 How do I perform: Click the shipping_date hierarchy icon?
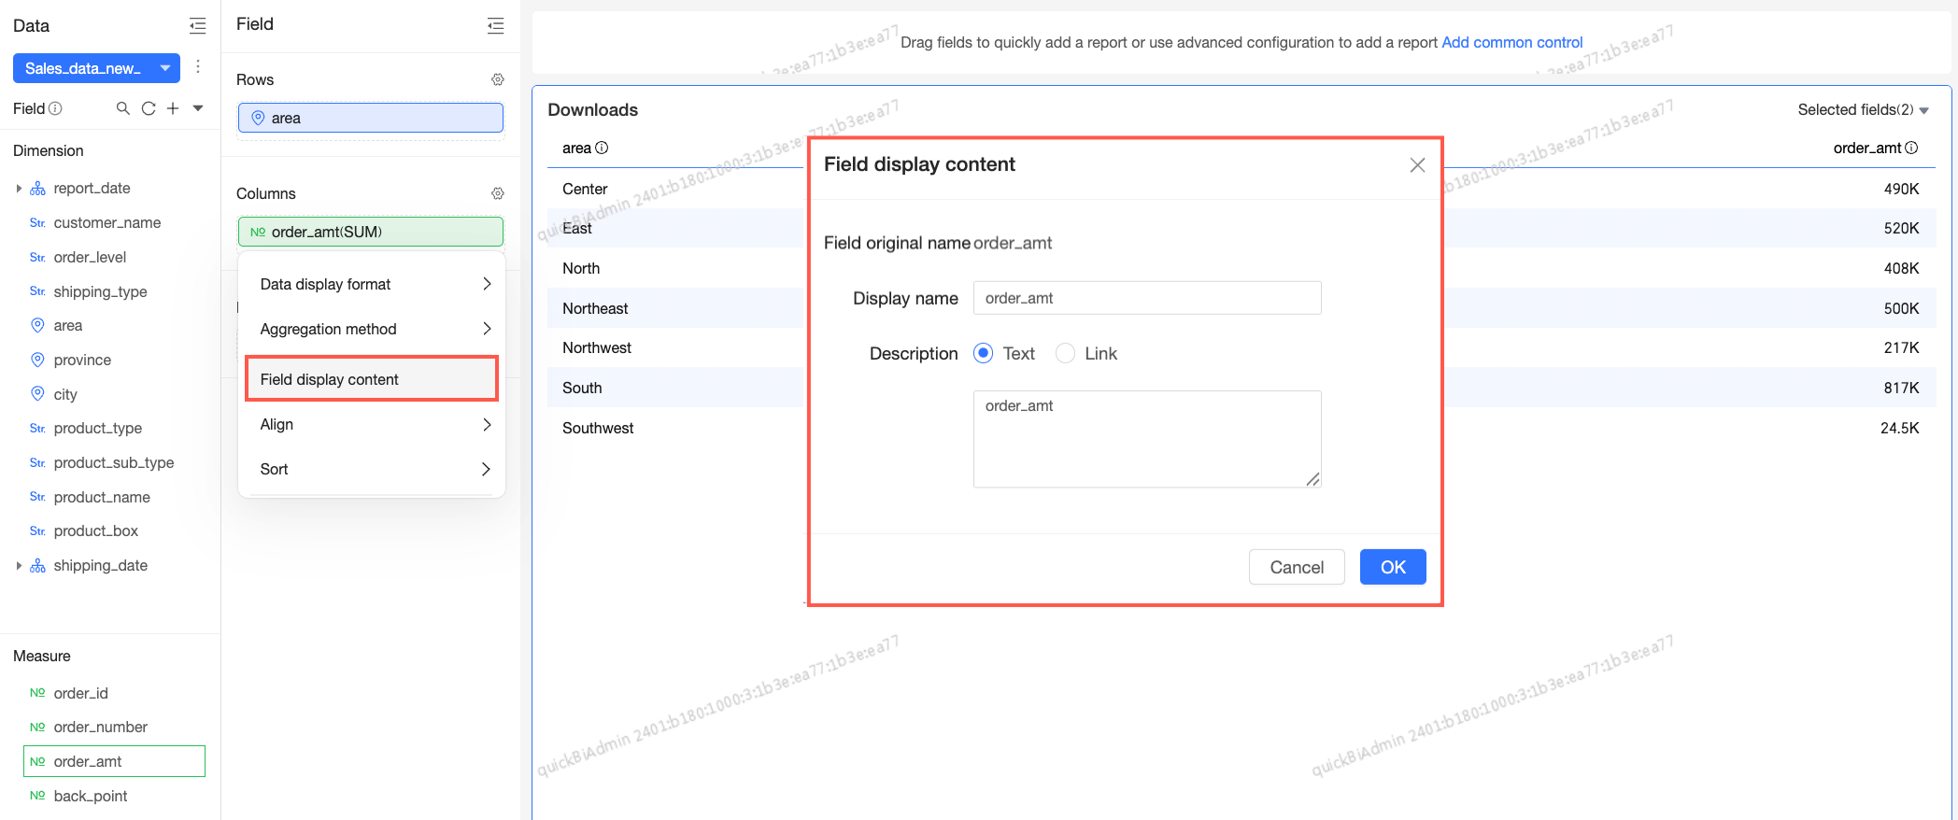tap(37, 566)
